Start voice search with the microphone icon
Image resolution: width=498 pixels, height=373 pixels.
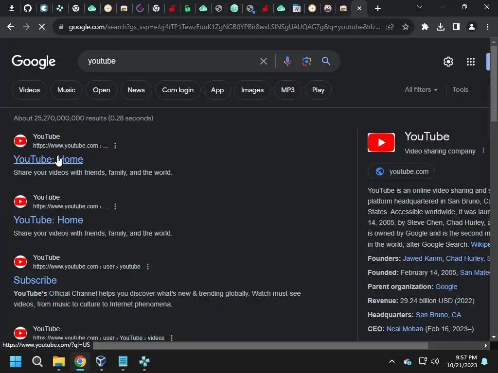pos(287,61)
